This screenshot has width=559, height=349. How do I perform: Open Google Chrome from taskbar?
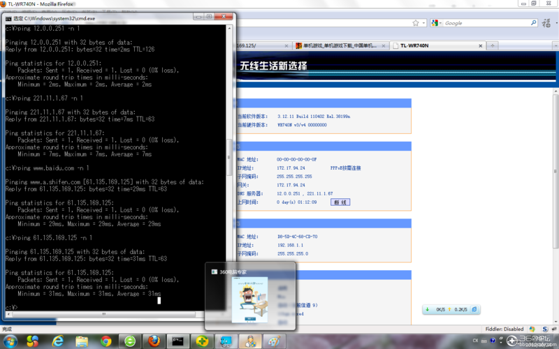(106, 341)
